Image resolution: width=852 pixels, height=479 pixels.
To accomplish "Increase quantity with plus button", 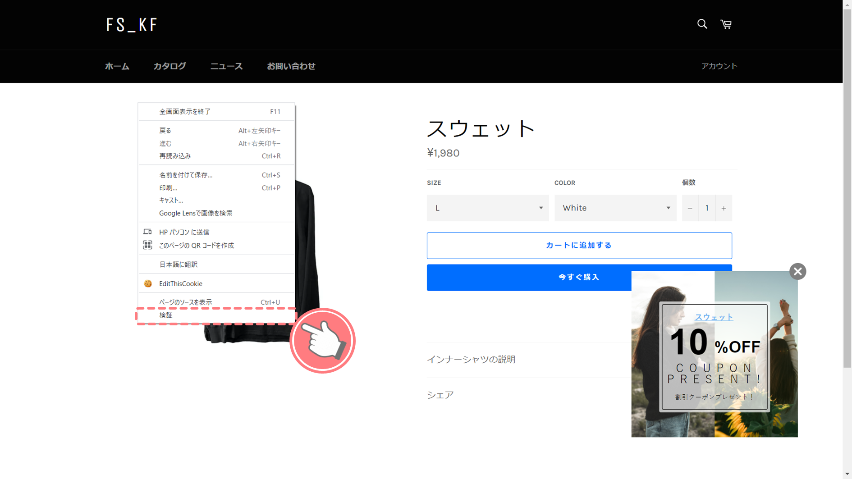I will (x=724, y=208).
